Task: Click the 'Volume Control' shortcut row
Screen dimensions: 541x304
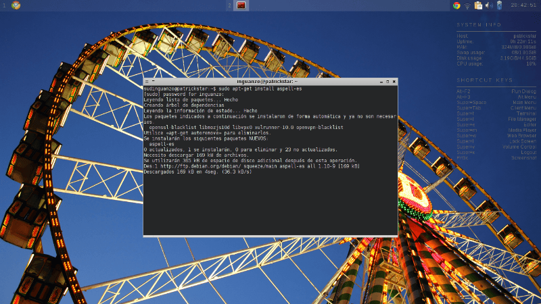Action: pyautogui.click(x=496, y=147)
